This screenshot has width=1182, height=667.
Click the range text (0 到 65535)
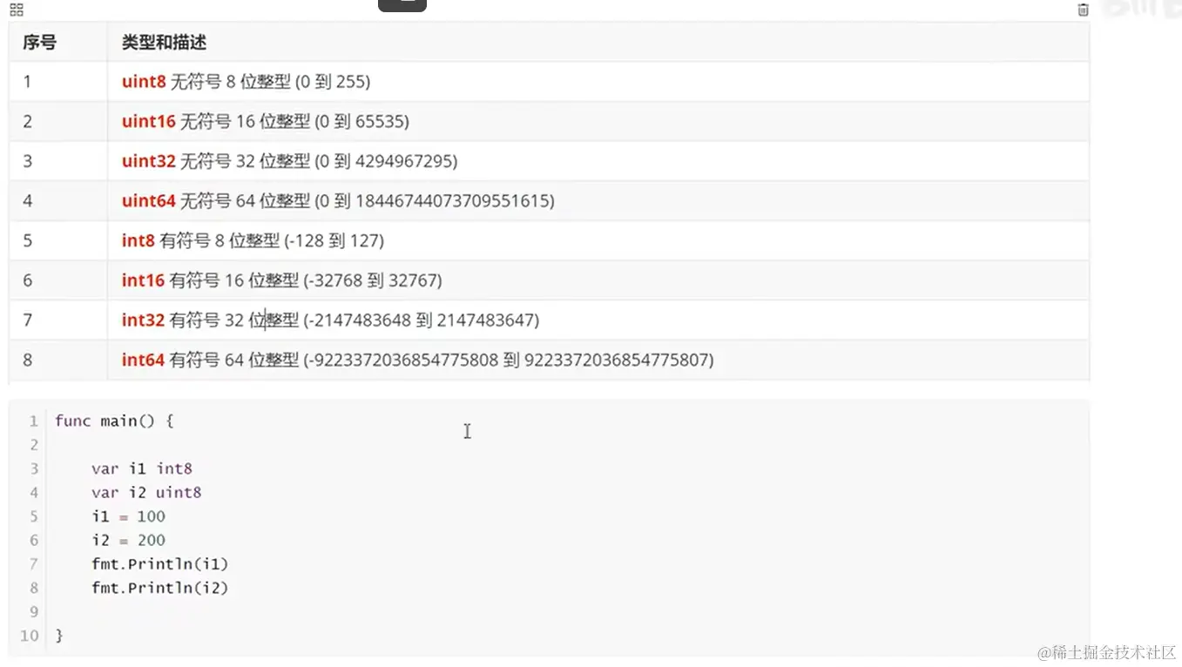[x=362, y=122]
